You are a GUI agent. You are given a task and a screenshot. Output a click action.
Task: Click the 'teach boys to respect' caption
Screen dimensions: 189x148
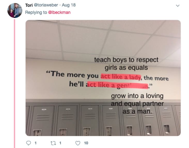pos(126,60)
